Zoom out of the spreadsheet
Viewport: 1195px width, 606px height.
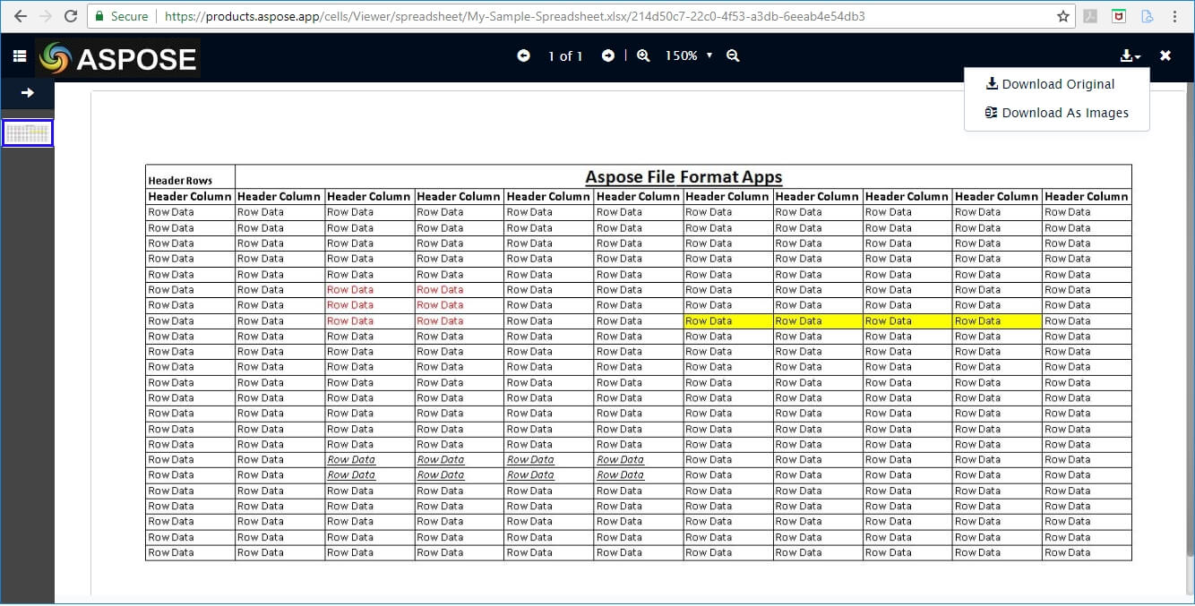(x=733, y=55)
